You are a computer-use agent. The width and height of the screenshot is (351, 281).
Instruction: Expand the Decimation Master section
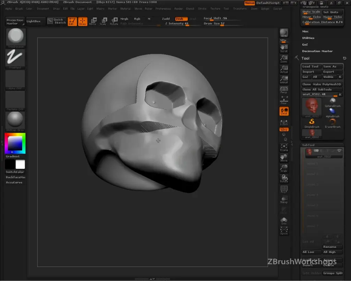[317, 51]
